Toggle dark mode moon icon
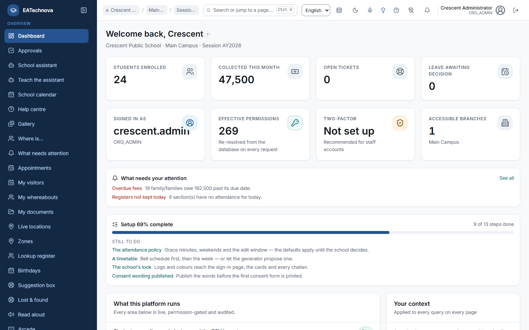Viewport: 529px width, 330px height. (x=355, y=10)
